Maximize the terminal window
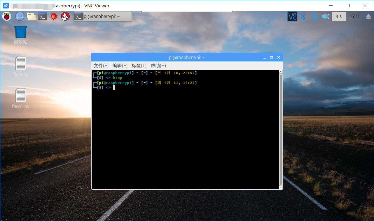 click(272, 58)
